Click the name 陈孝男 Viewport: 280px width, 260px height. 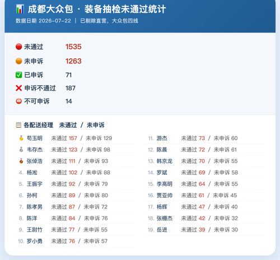pyautogui.click(x=35, y=207)
